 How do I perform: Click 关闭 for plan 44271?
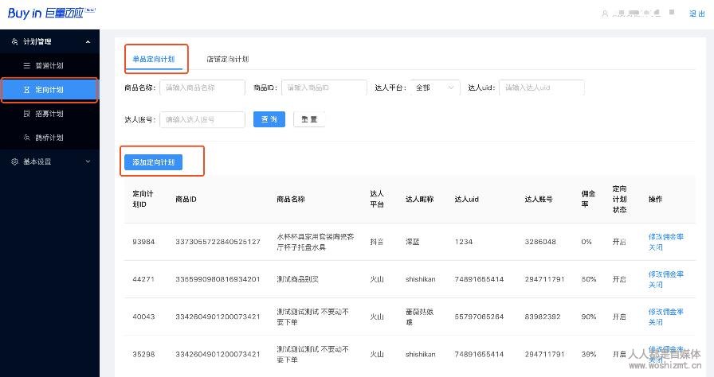(x=655, y=285)
